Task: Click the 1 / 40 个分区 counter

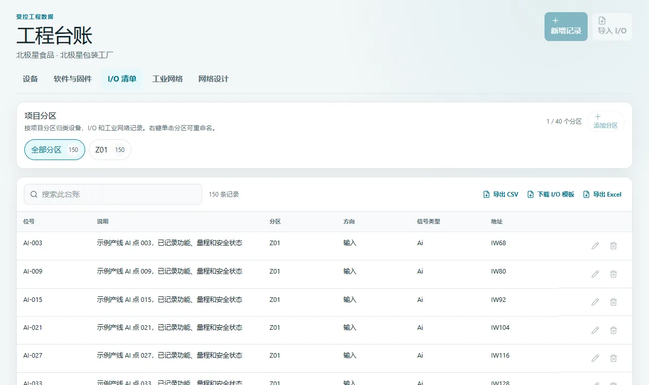Action: click(564, 122)
